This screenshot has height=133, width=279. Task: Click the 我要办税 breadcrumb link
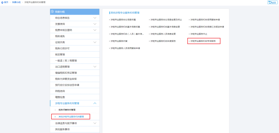pos(16,2)
